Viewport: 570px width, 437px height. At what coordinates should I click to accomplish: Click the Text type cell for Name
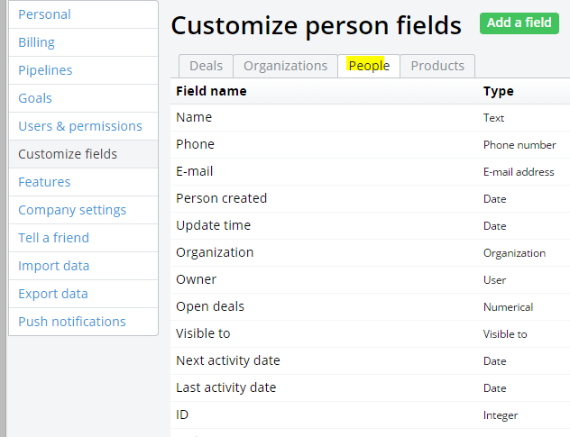point(493,118)
